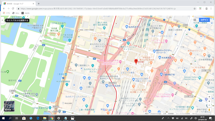Click the TKP東京駅八重洲 conference center marker

click(x=193, y=107)
